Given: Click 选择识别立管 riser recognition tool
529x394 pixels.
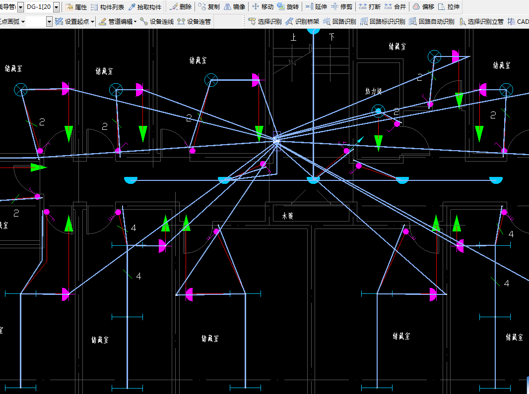Looking at the screenshot, I should coord(481,22).
